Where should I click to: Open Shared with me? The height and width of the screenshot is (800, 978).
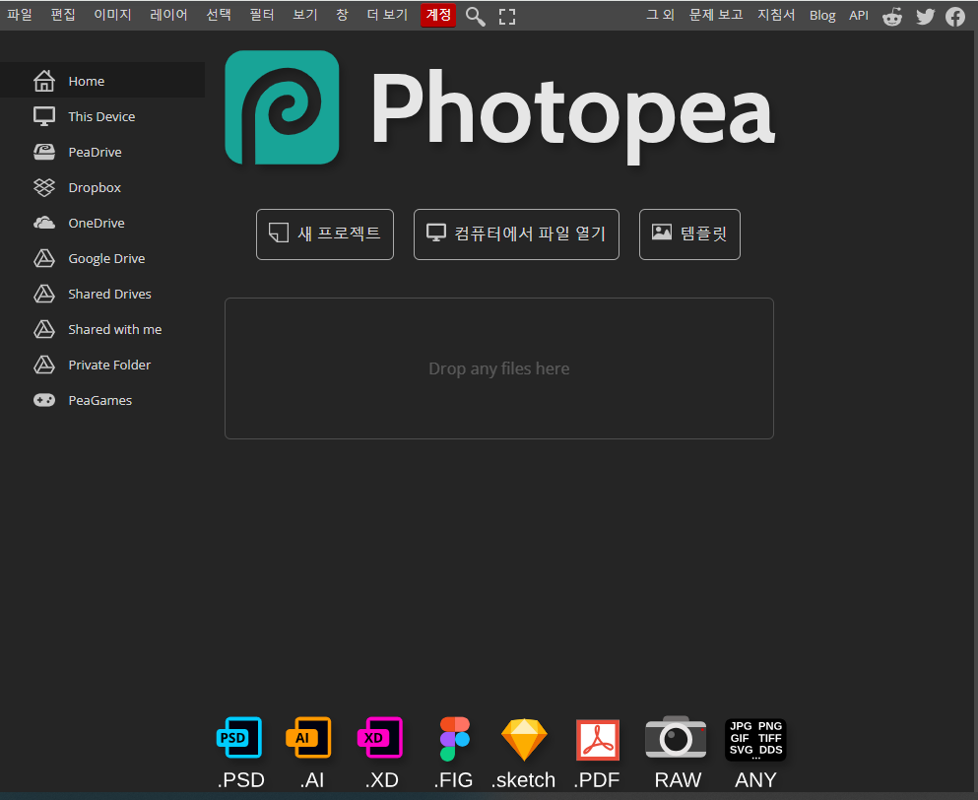point(102,330)
